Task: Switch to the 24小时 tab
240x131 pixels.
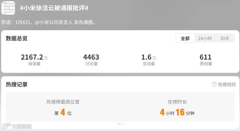Action: [x=205, y=38]
